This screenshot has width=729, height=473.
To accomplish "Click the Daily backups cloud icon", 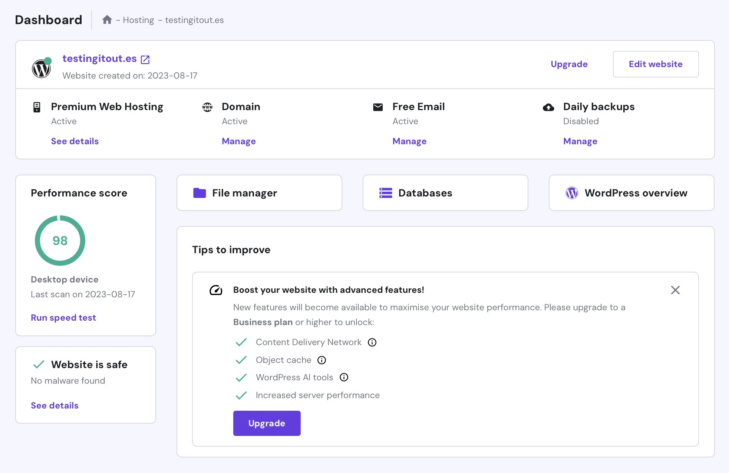I will tap(548, 107).
